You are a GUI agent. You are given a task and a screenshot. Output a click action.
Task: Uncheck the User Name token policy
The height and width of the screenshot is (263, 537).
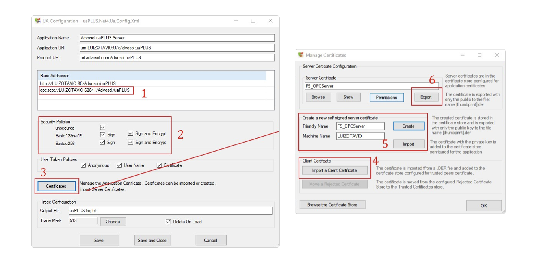coord(119,165)
